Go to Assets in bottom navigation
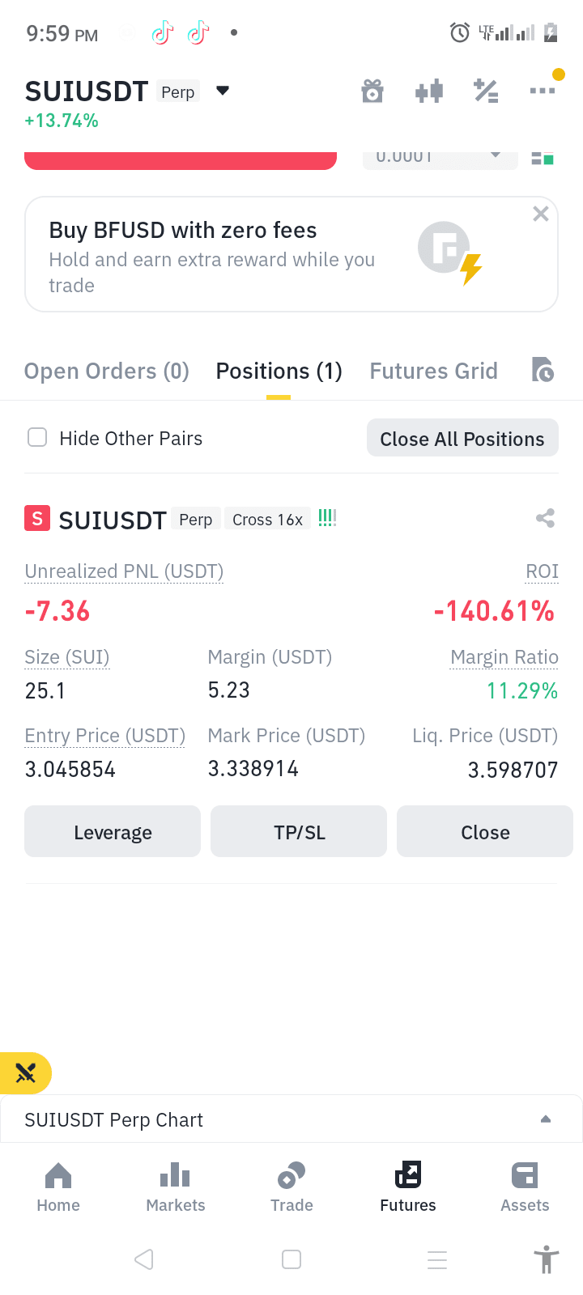The image size is (583, 1295). pos(525,1187)
